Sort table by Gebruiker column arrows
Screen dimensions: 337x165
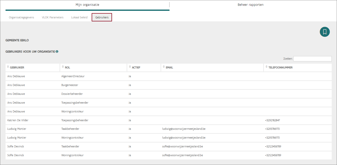tap(8, 67)
